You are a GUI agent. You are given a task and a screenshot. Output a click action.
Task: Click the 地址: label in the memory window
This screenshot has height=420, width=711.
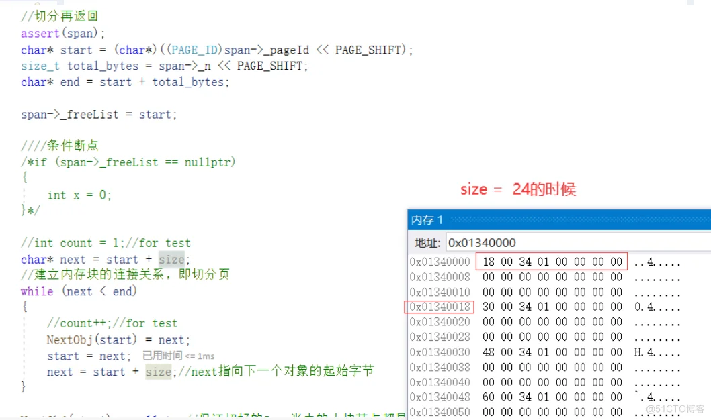(427, 243)
